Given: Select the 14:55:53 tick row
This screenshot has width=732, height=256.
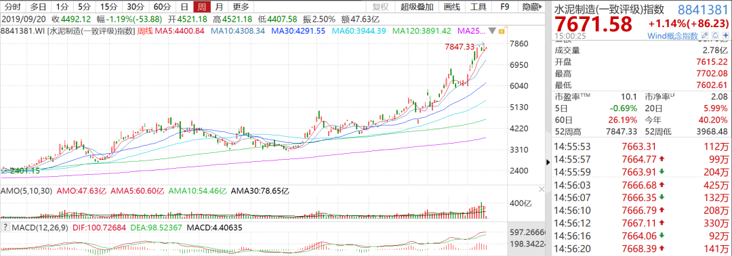Looking at the screenshot, I should pyautogui.click(x=641, y=146).
